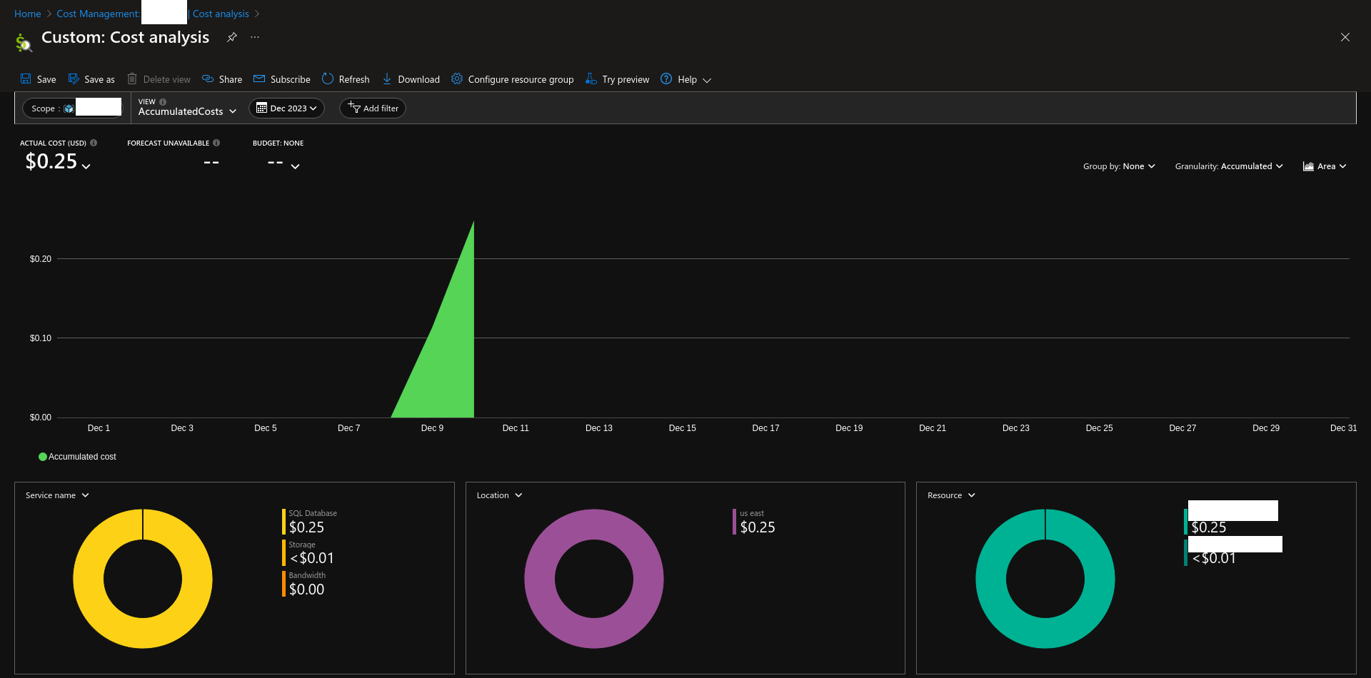Viewport: 1371px width, 678px height.
Task: Click the Scope selector pill
Action: (73, 108)
